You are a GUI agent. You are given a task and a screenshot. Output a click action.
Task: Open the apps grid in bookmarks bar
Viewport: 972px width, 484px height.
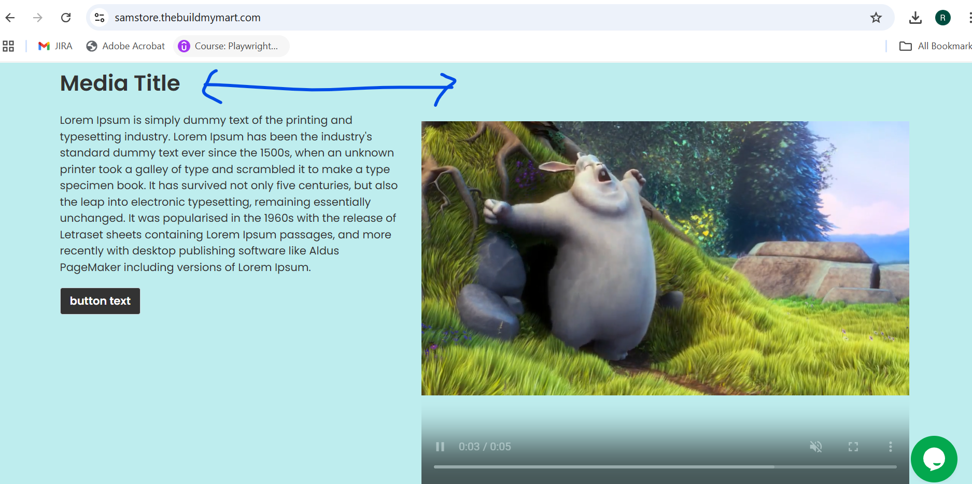[8, 46]
